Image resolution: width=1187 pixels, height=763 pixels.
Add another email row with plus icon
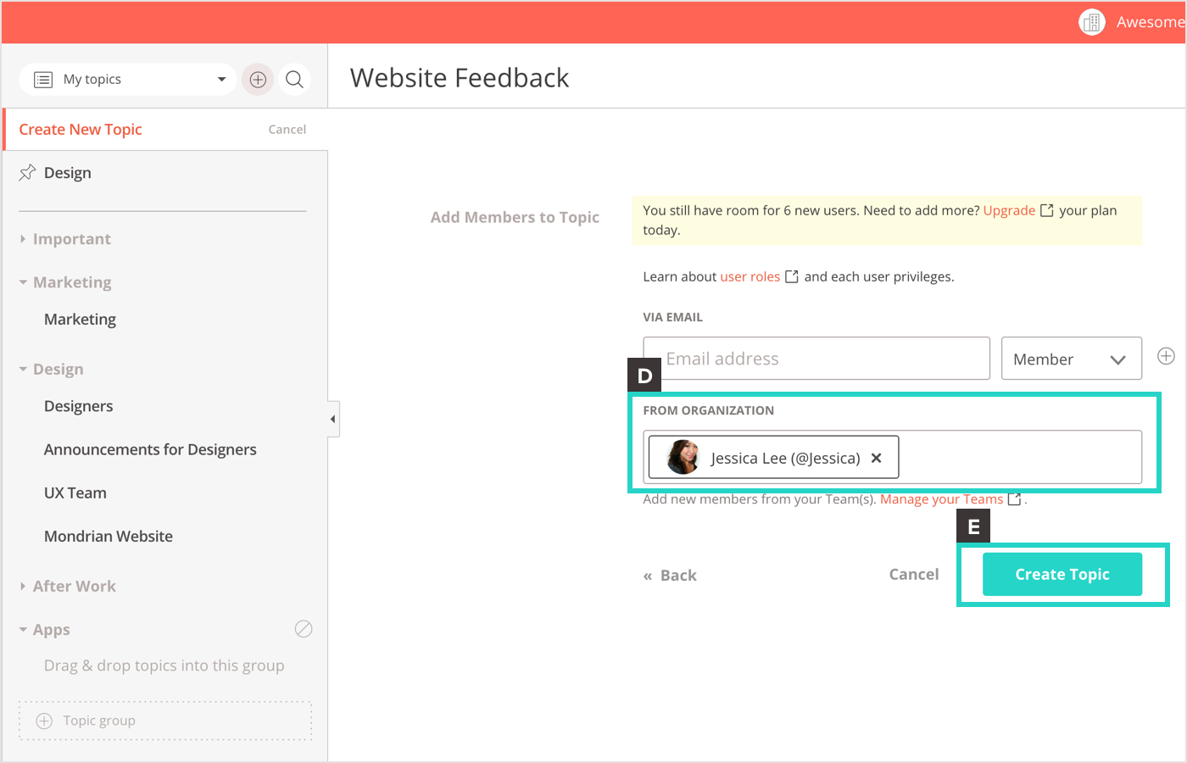(x=1167, y=356)
